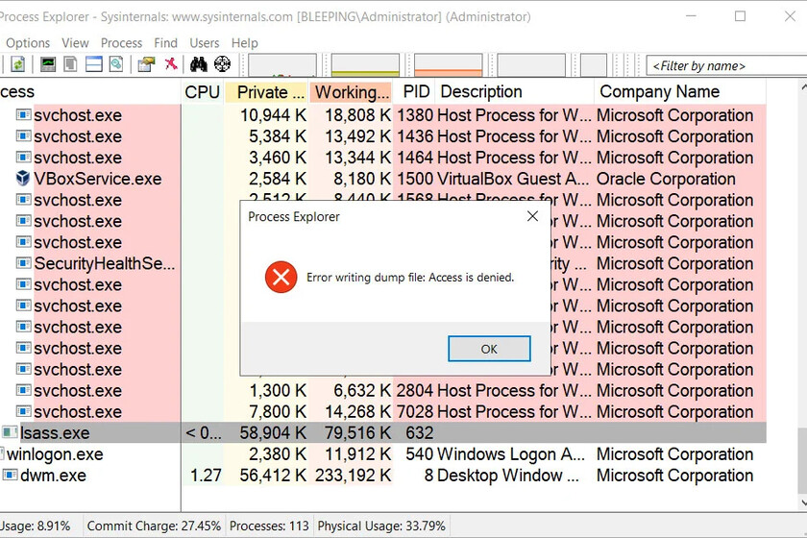This screenshot has height=538, width=807.
Task: Click the crosshair Find Window's Process icon
Action: 222,64
